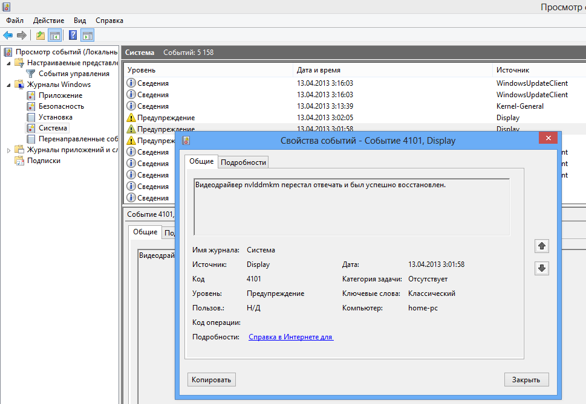Select the Display warning at 3:02:05
The width and height of the screenshot is (586, 404).
click(x=355, y=118)
